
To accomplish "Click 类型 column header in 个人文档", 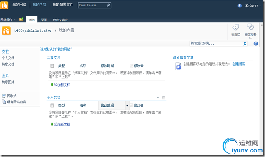I will (x=62, y=105).
